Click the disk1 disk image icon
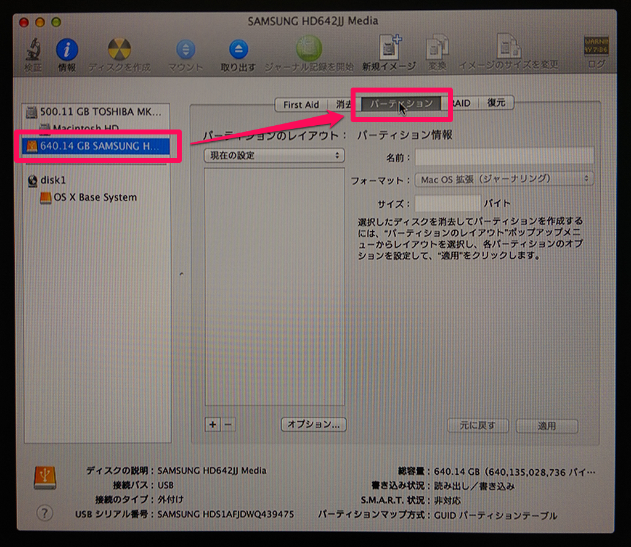Viewport: 631px width, 547px height. point(33,181)
